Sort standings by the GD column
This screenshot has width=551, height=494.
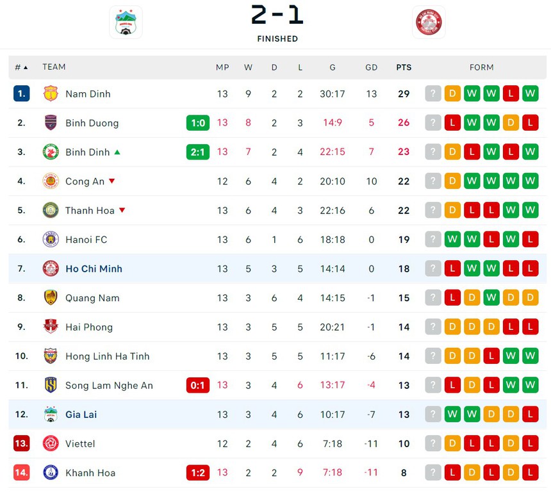coord(372,67)
